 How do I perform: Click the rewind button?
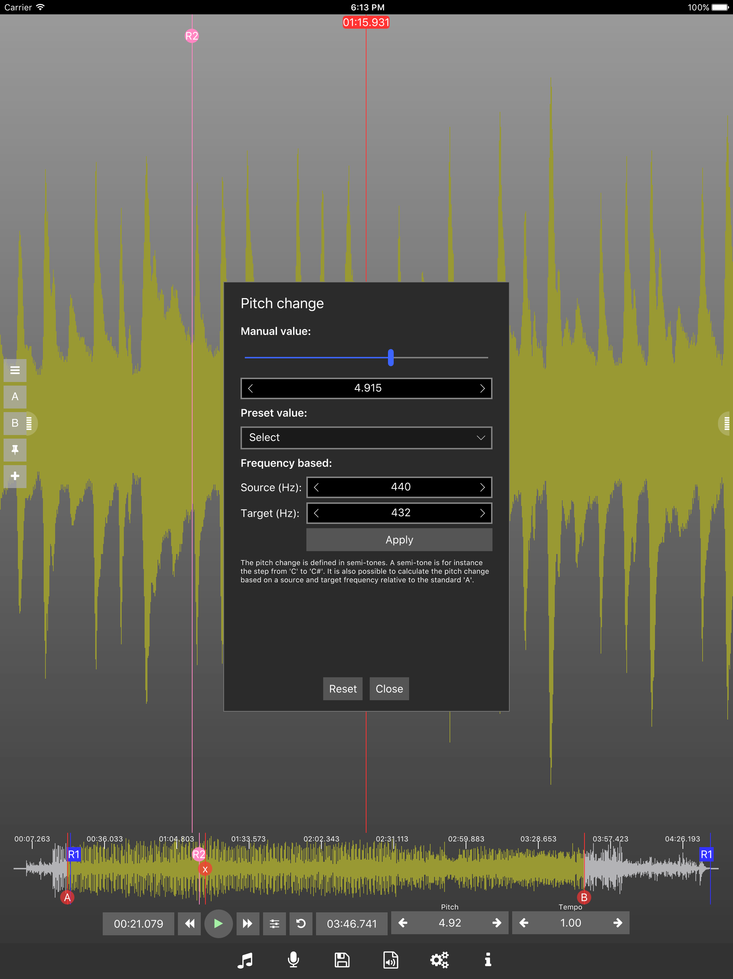189,923
